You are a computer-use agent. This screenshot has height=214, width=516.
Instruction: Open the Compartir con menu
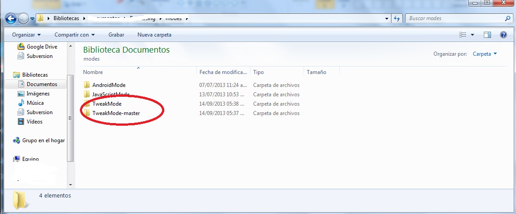point(75,35)
